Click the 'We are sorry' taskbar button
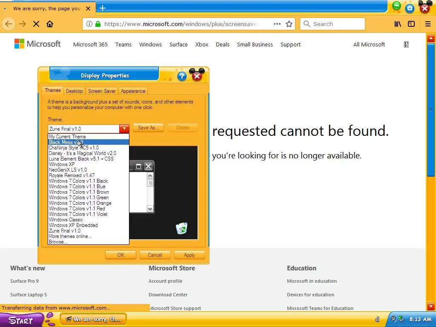The height and width of the screenshot is (327, 436). click(93, 319)
